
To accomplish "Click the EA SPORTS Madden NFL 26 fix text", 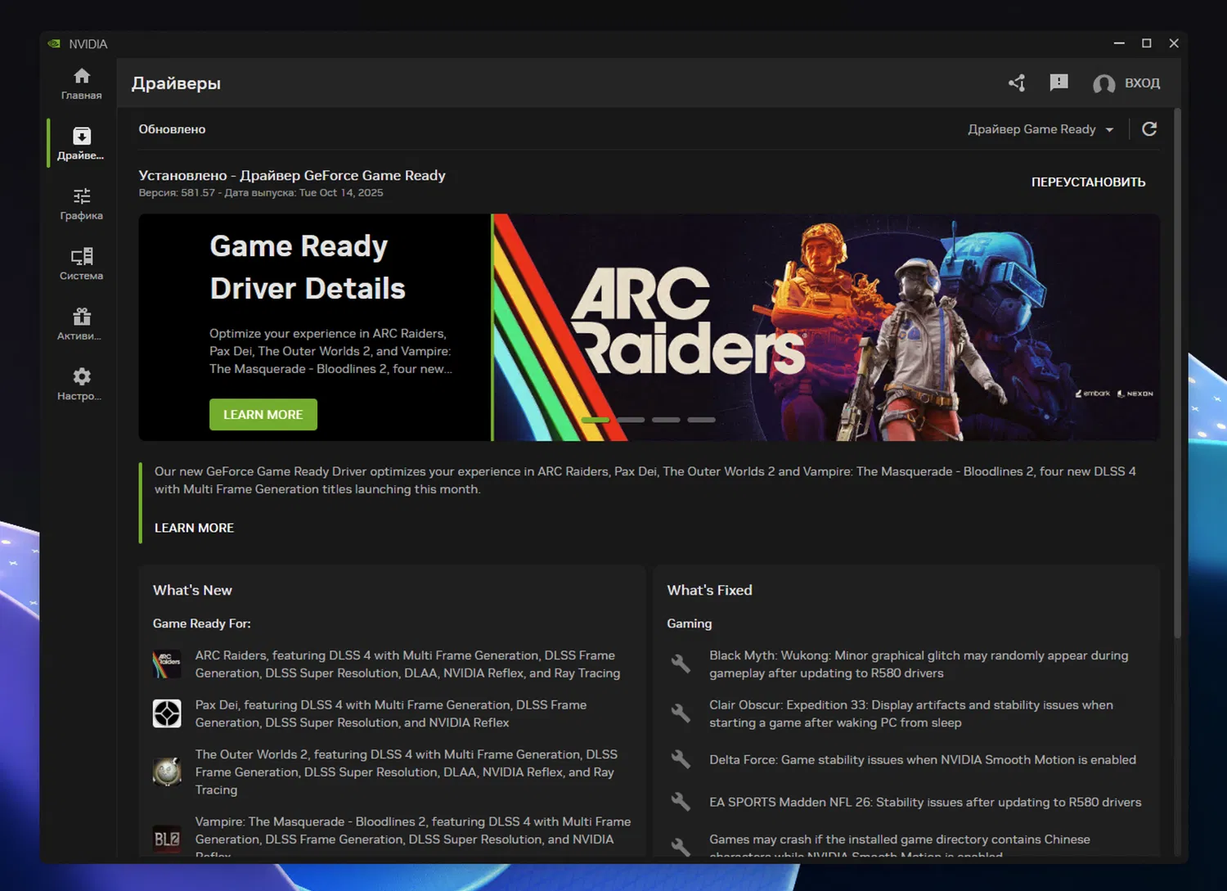I will point(925,802).
